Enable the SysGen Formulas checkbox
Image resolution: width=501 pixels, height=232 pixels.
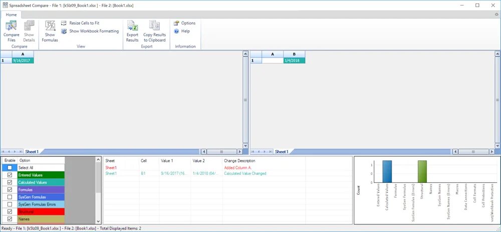10,197
